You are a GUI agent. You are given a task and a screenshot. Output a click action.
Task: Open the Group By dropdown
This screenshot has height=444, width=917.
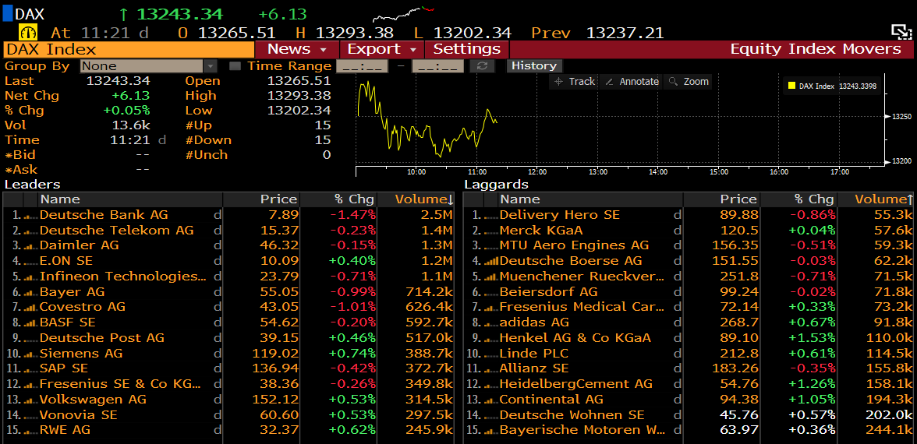[148, 66]
